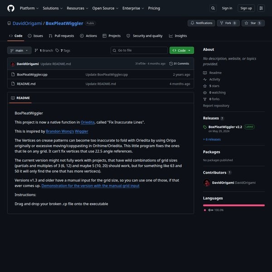
Task: Open the Releases section heading
Action: click(211, 118)
